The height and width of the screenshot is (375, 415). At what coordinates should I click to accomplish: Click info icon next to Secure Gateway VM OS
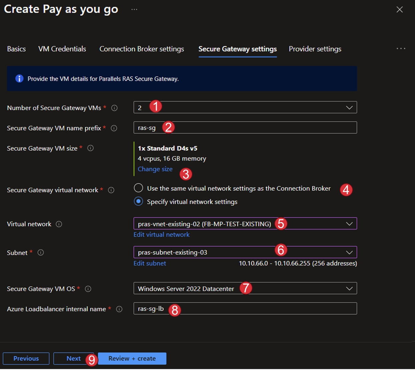click(x=88, y=289)
